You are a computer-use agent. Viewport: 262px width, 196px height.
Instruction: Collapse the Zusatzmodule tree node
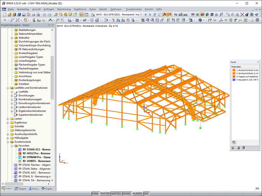[8, 142]
